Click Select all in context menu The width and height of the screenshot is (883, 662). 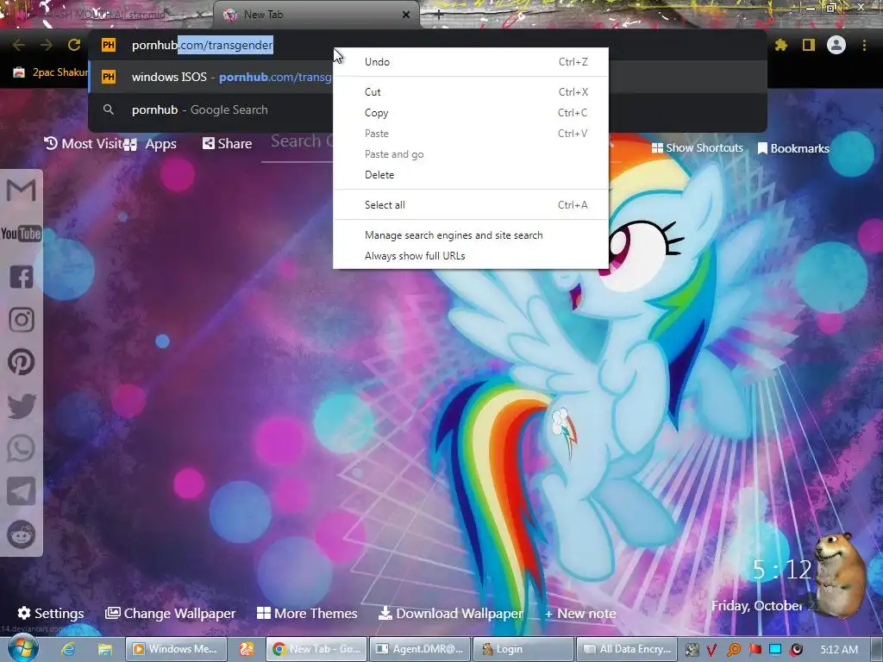pyautogui.click(x=470, y=205)
